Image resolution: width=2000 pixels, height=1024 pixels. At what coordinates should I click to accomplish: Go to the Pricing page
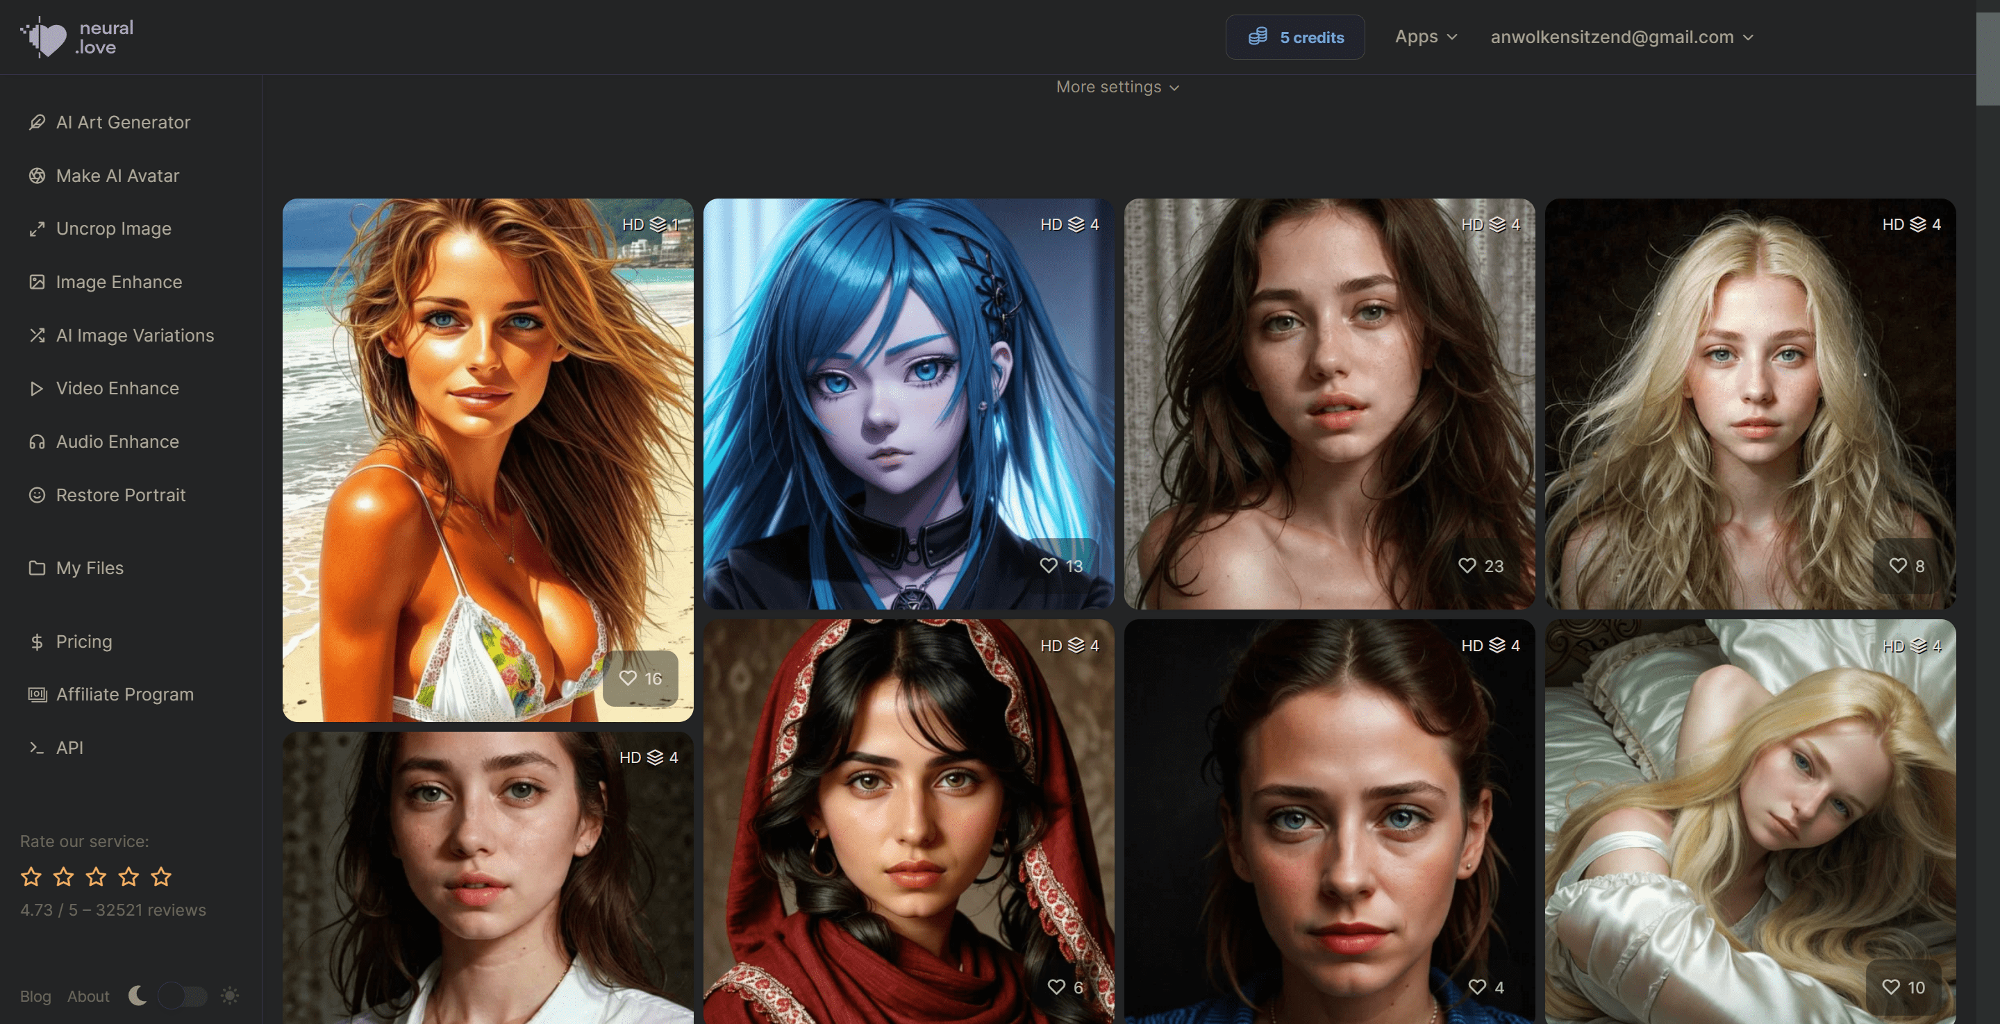[83, 641]
